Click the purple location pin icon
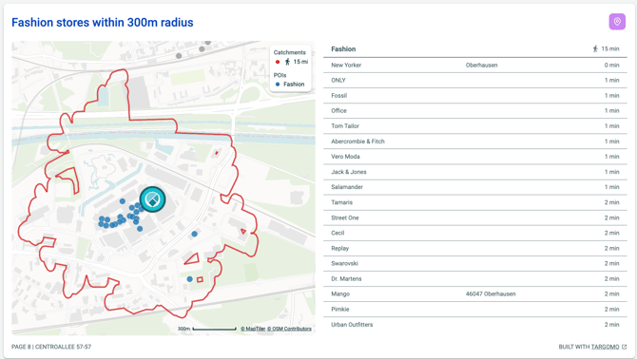Viewport: 637px width, 359px height. [x=617, y=22]
